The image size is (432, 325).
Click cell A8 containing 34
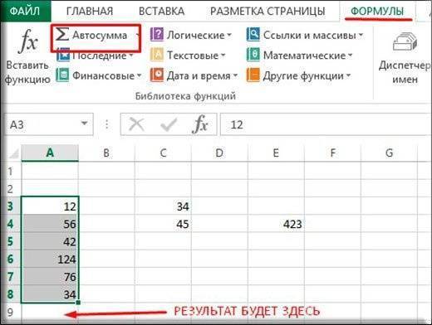(x=50, y=294)
